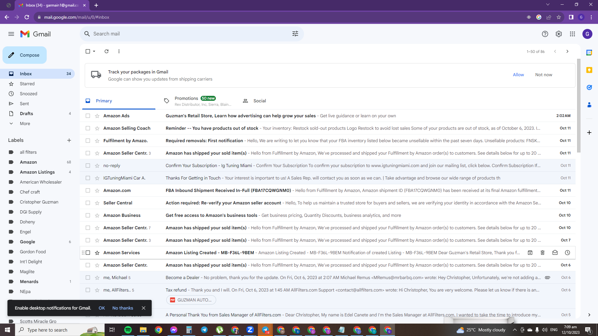The image size is (598, 336).
Task: Decline desktop notifications with No thanks
Action: point(123,308)
